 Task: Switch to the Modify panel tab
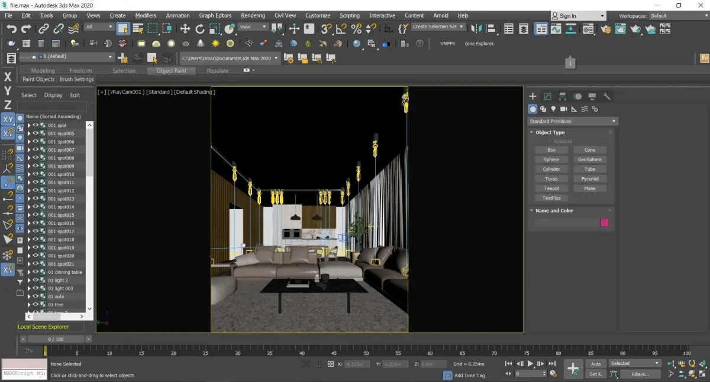(547, 96)
